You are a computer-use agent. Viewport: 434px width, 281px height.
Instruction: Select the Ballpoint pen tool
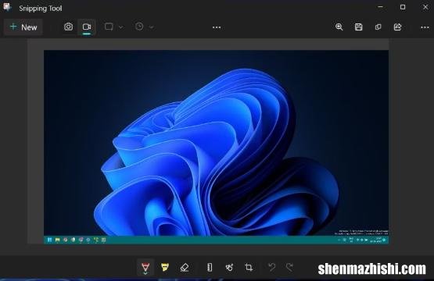click(x=145, y=268)
